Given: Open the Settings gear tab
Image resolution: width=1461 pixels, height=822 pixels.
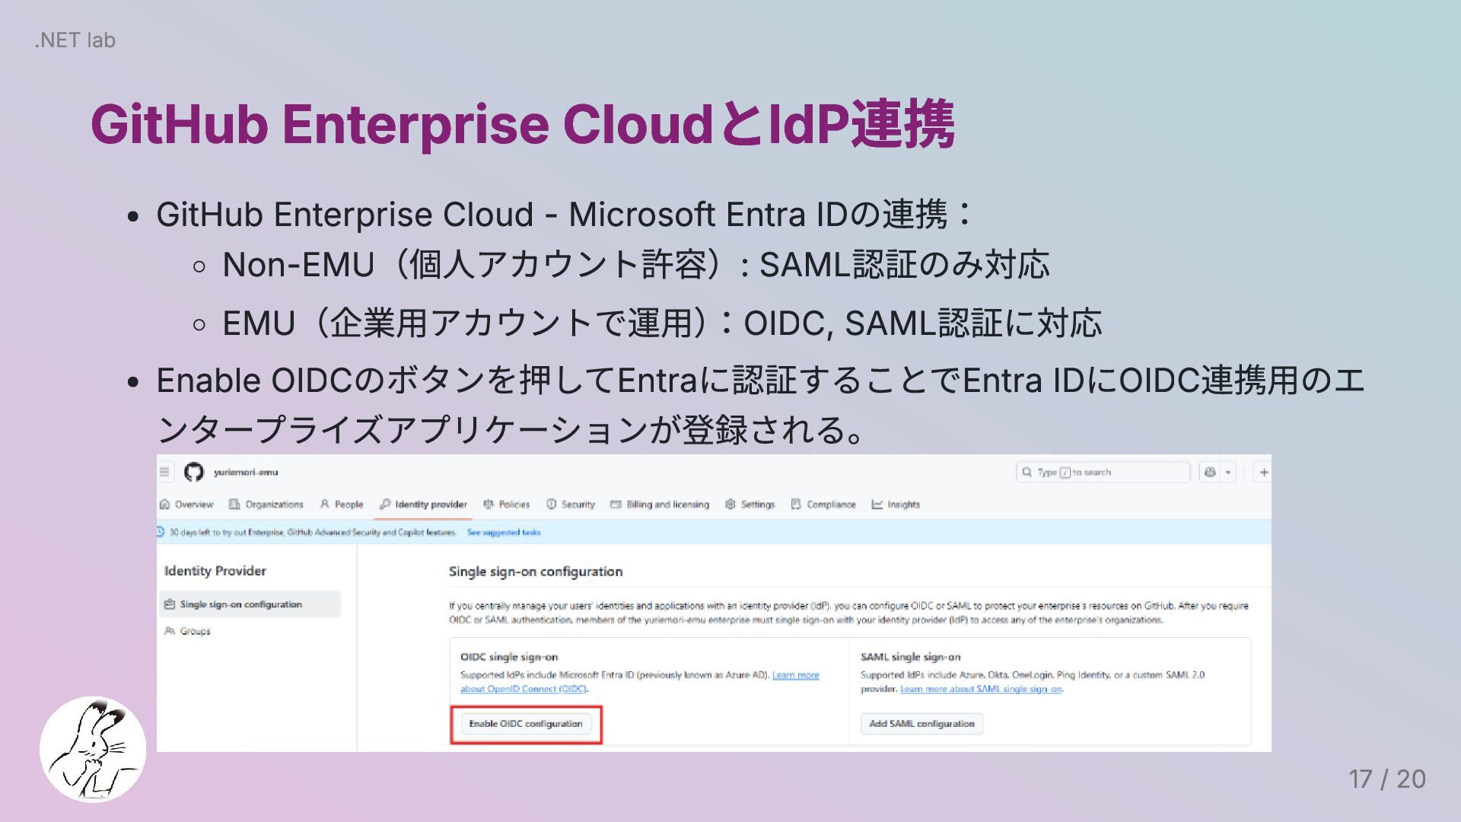Looking at the screenshot, I should (x=750, y=504).
